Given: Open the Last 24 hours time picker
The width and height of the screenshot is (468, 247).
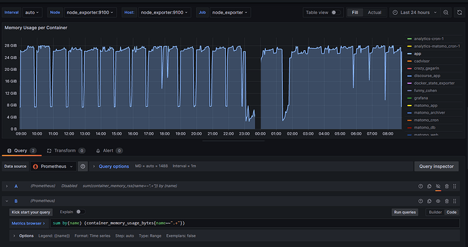Looking at the screenshot, I should (x=414, y=12).
